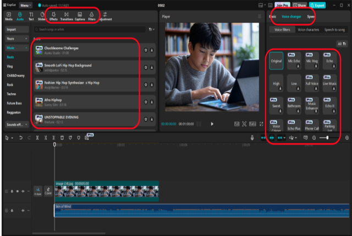Open the All voice filter dropdown

(342, 44)
